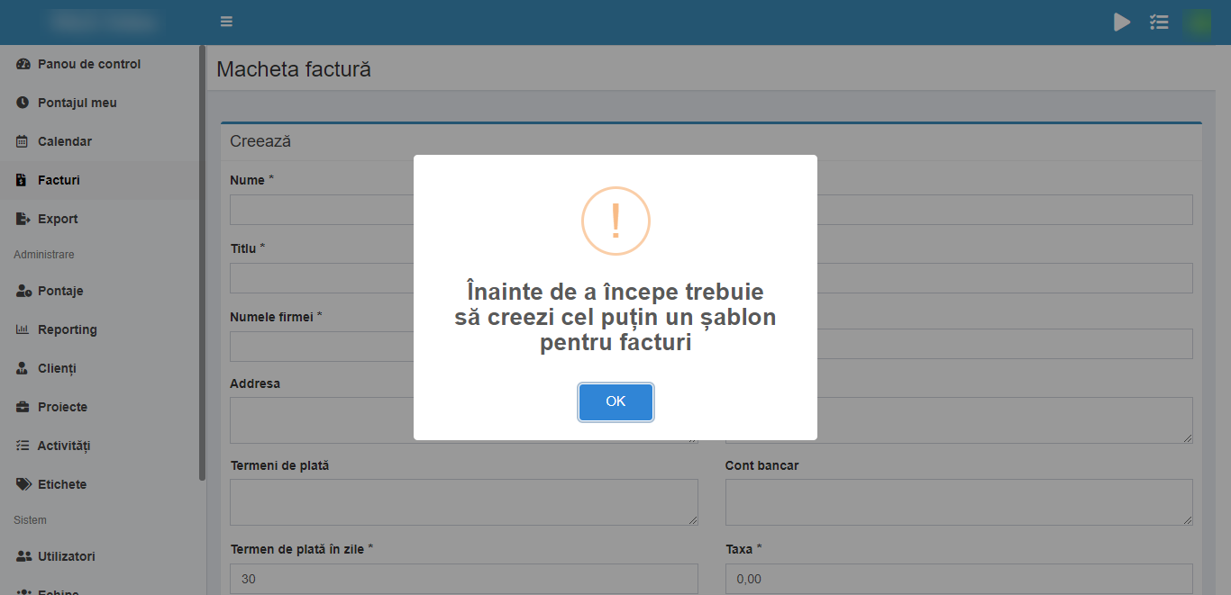
Task: Click the Utilizatori users icon
Action: pyautogui.click(x=24, y=556)
